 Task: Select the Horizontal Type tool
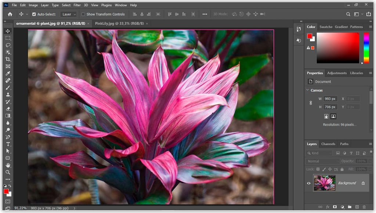(x=8, y=144)
